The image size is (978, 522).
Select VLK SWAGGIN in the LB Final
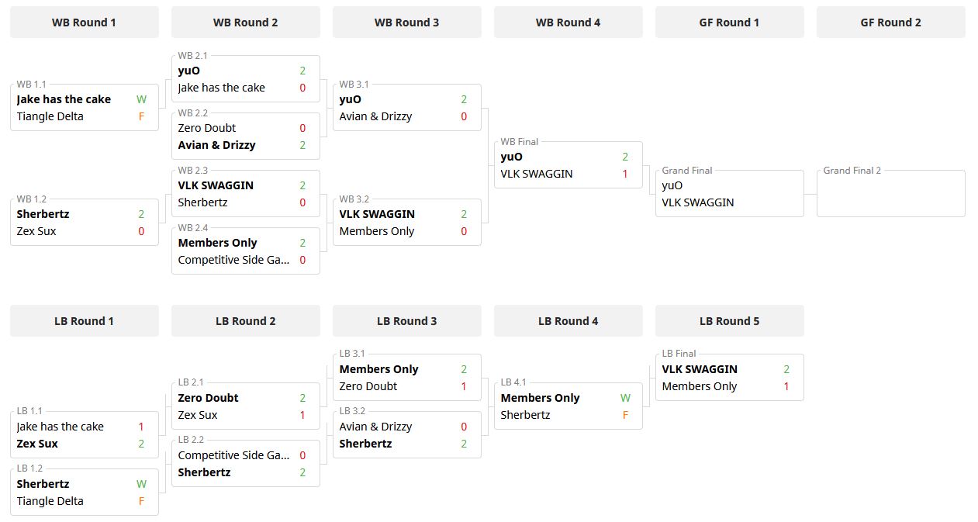[700, 369]
